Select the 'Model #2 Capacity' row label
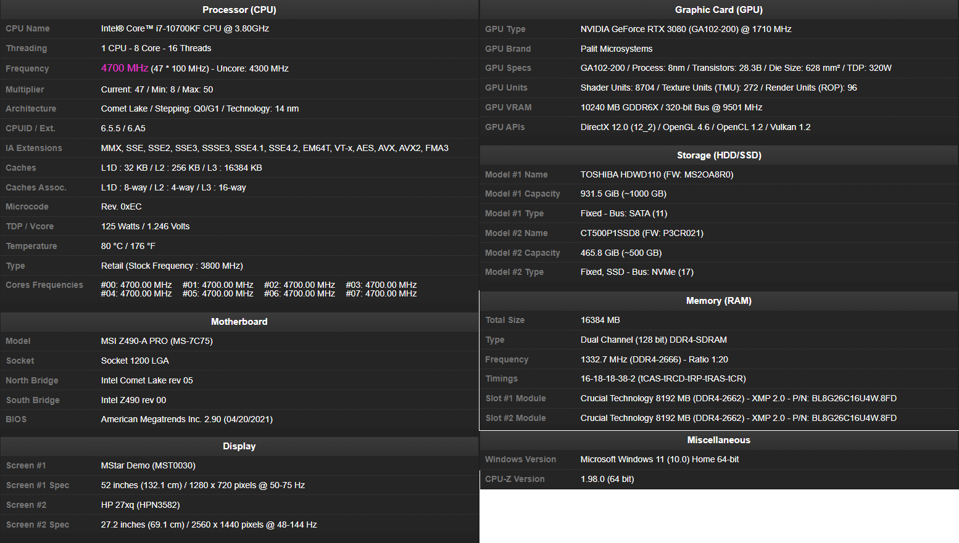This screenshot has height=543, width=959. (x=523, y=253)
